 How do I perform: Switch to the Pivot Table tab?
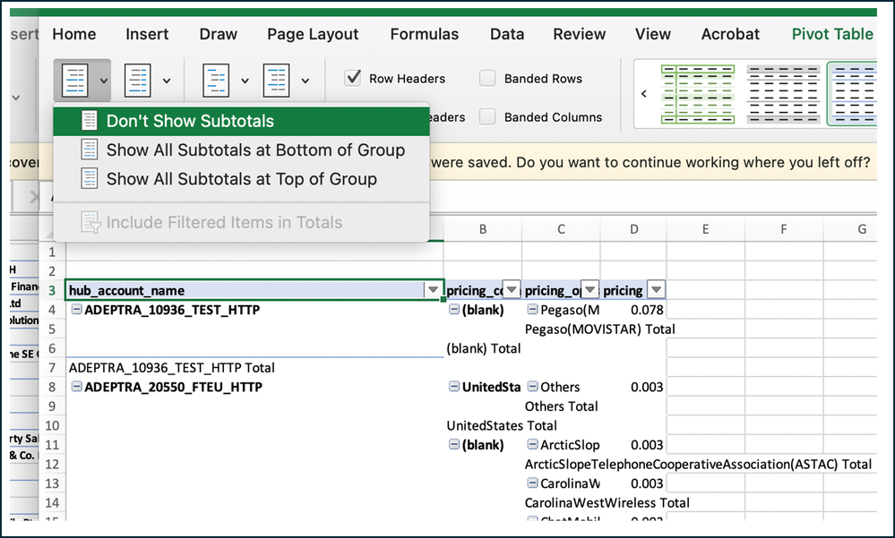pyautogui.click(x=832, y=34)
